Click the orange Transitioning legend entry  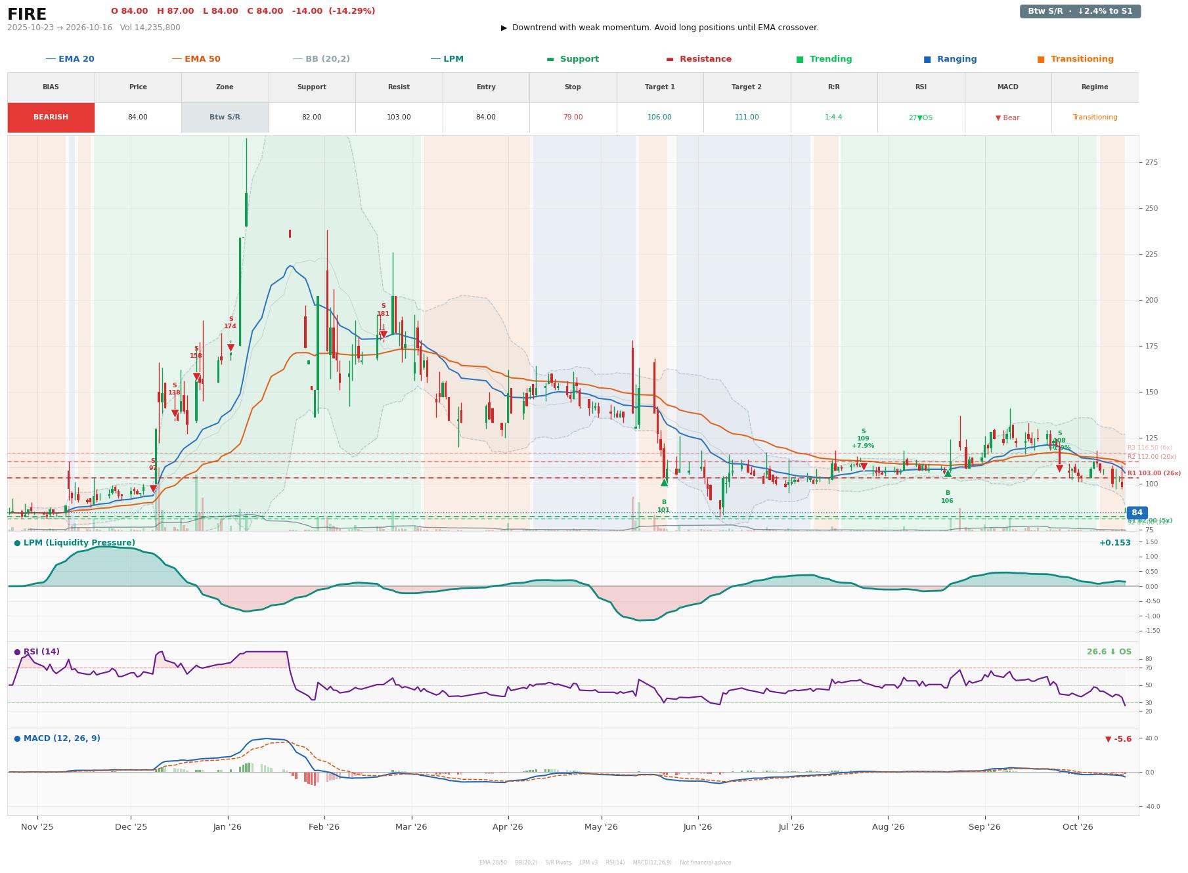coord(1075,59)
